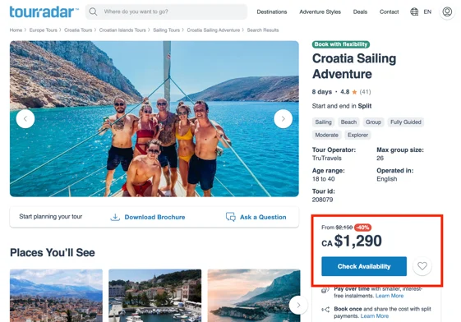Follow the Croatia Tours breadcrumb link
Screen dimensions: 461x322
coord(78,30)
